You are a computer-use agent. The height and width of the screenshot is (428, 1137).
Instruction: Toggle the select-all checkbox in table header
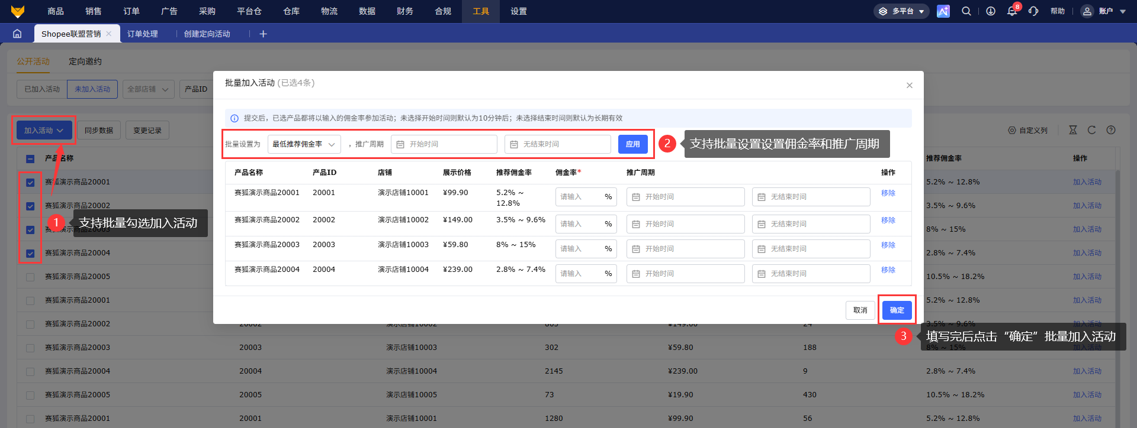(x=30, y=159)
